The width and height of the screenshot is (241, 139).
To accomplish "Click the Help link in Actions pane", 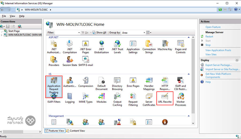I will (x=208, y=82).
